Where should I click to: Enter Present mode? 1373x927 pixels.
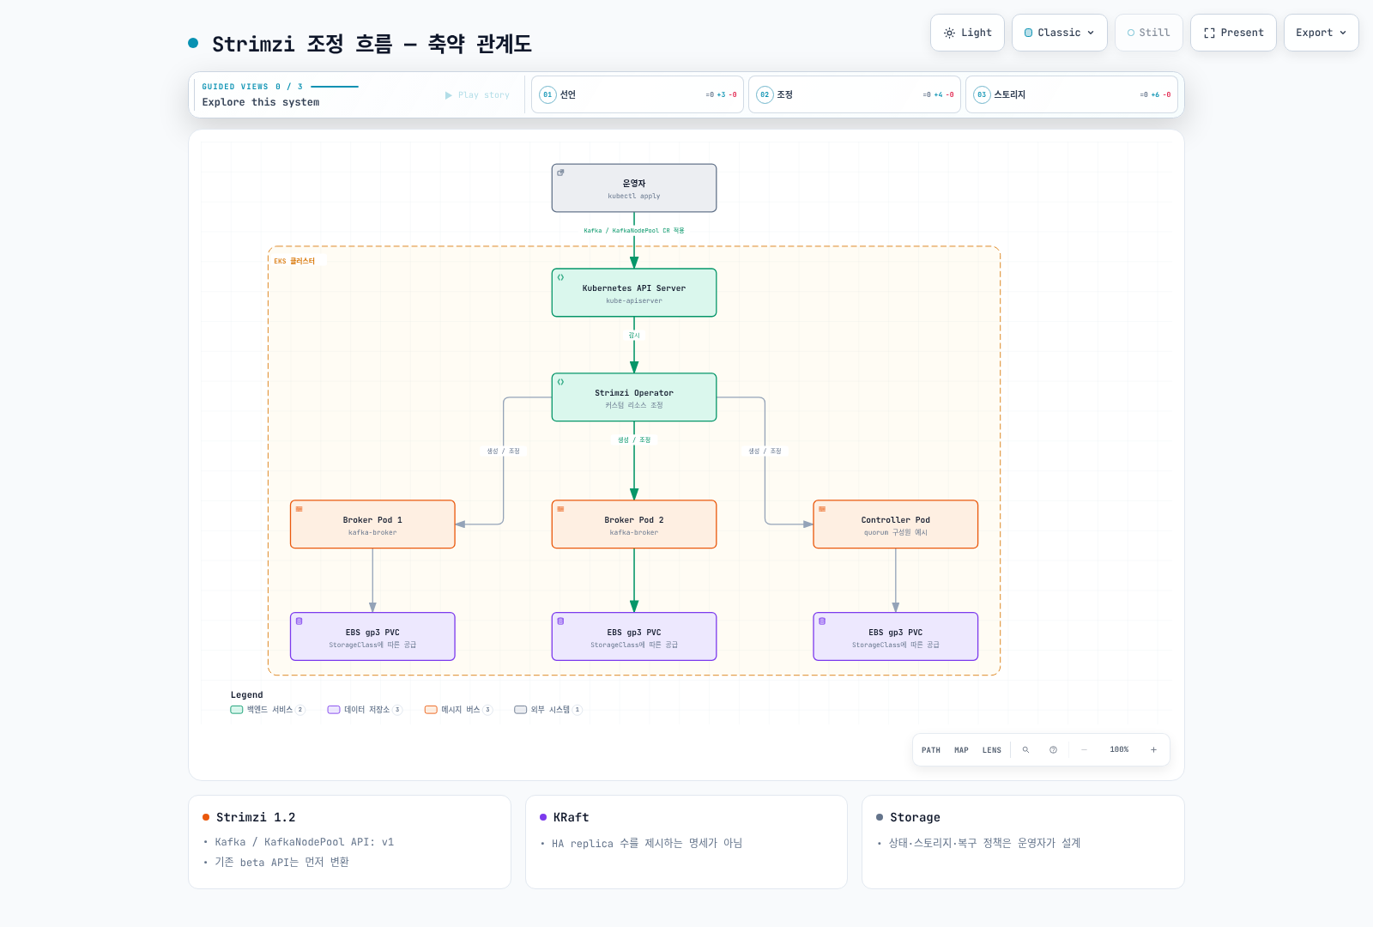[1233, 33]
